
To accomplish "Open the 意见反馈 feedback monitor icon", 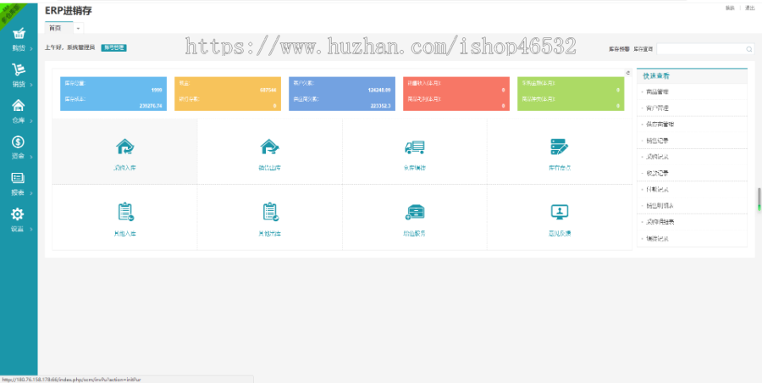I will click(x=559, y=212).
